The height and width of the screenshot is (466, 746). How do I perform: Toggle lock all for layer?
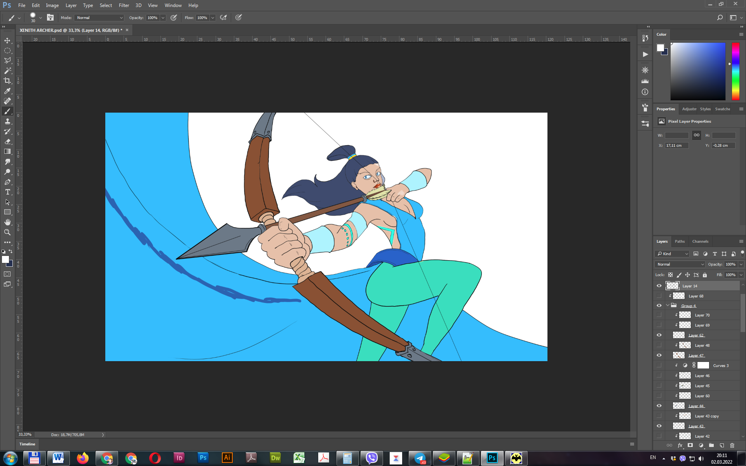tap(705, 275)
